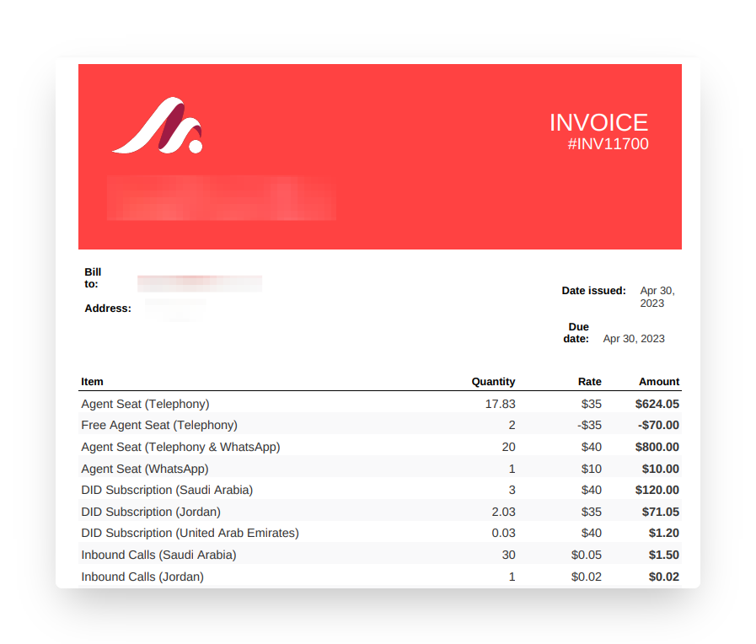Viewport: 756px width, 644px height.
Task: Click the Rate column header
Action: point(589,381)
